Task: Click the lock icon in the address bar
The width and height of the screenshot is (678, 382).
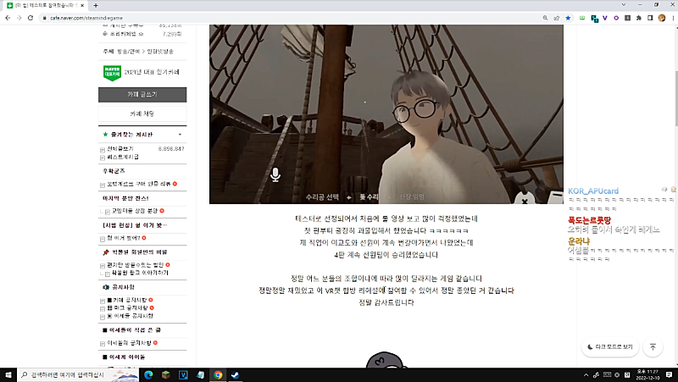Action: 44,18
